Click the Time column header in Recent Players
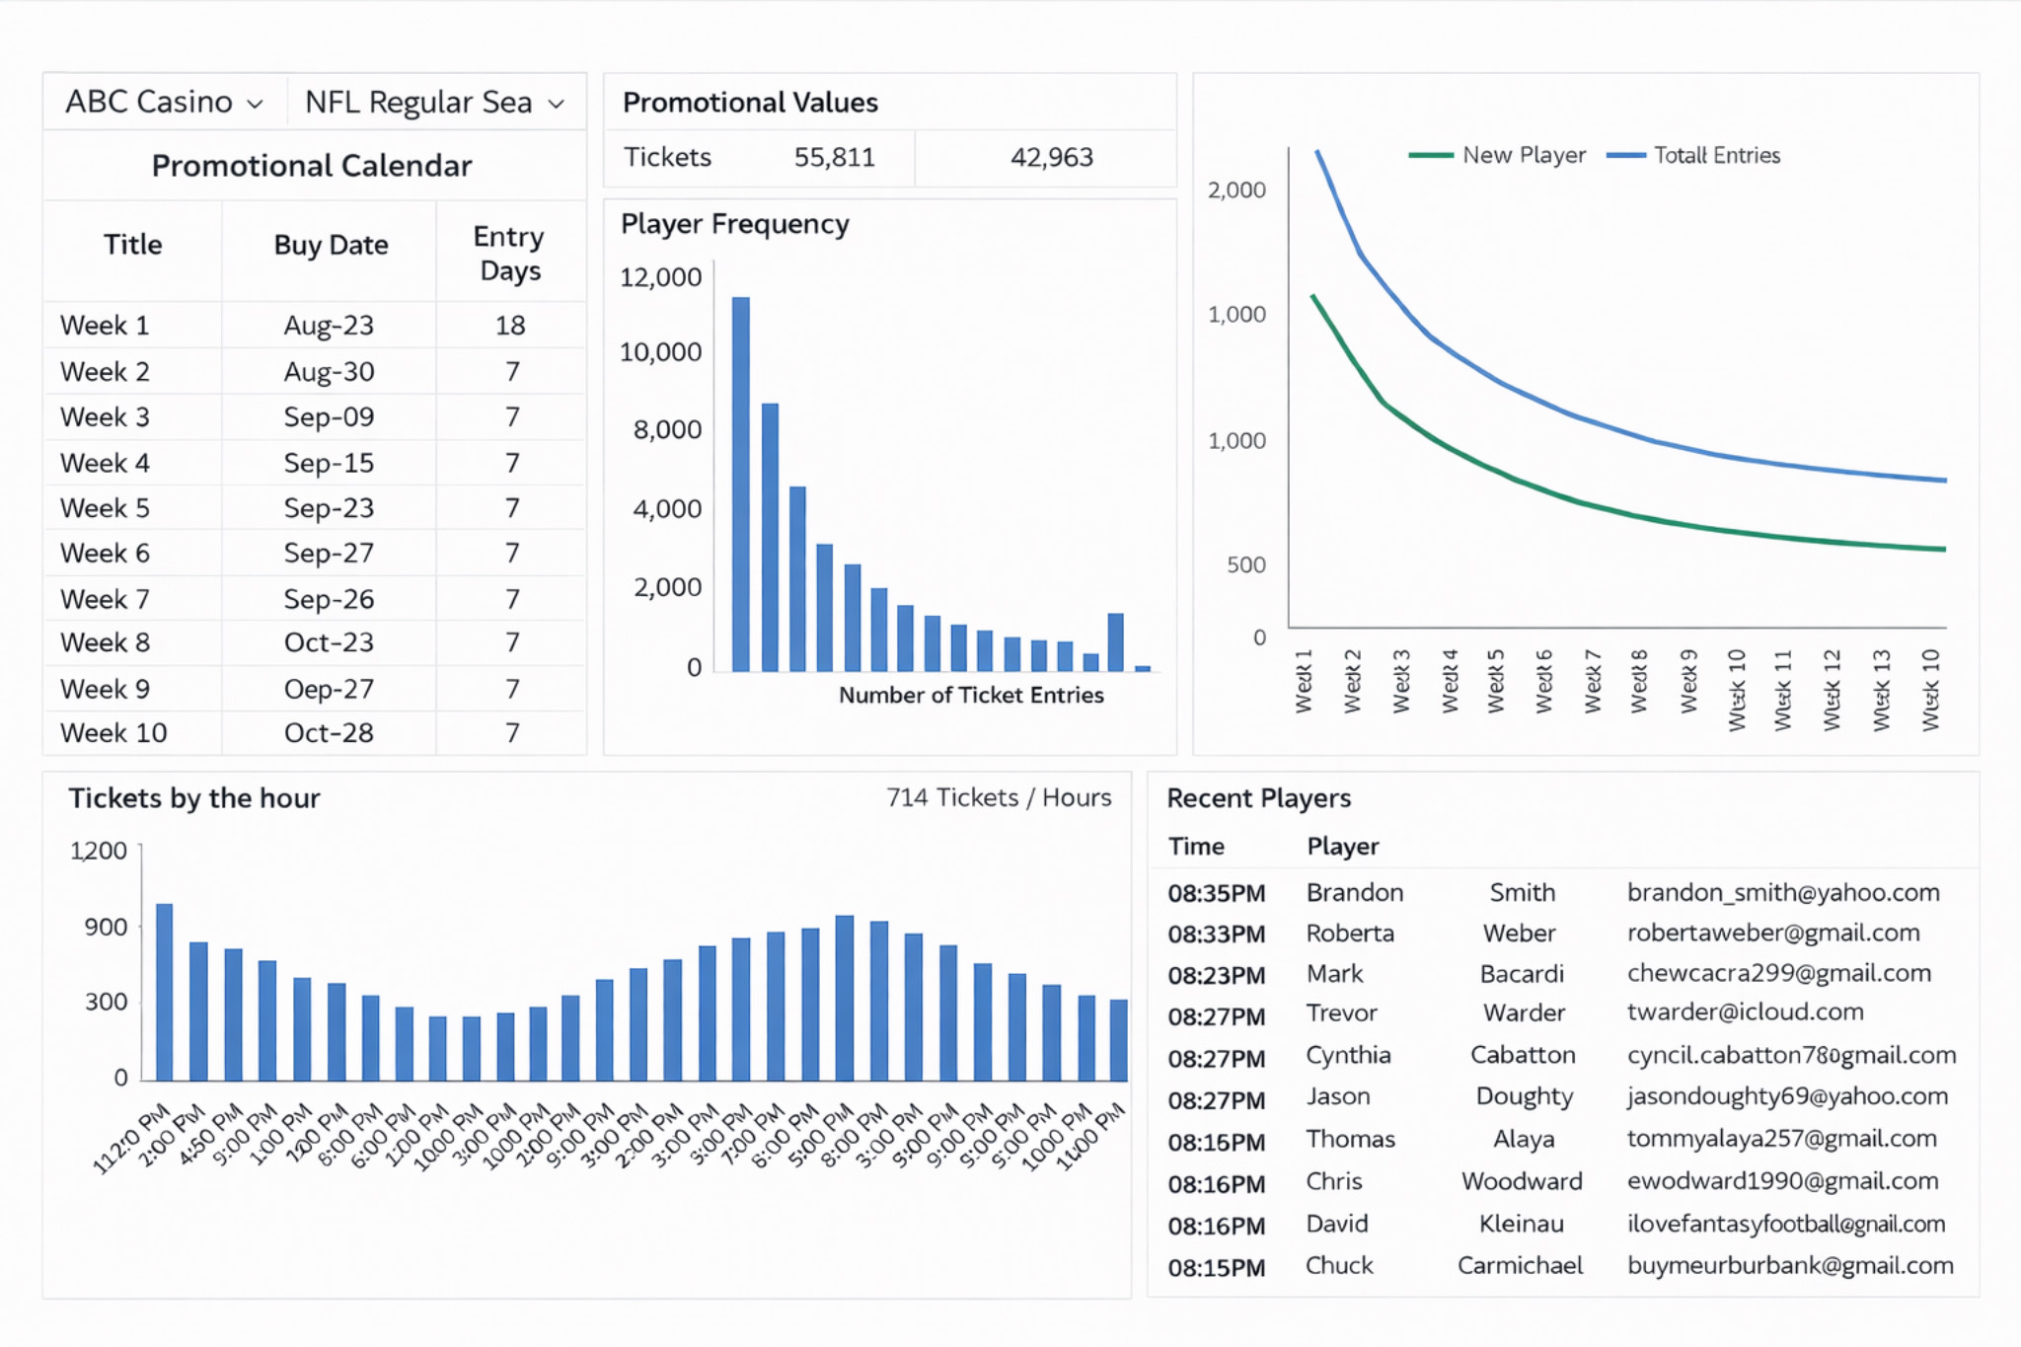The image size is (2021, 1347). [x=1196, y=846]
